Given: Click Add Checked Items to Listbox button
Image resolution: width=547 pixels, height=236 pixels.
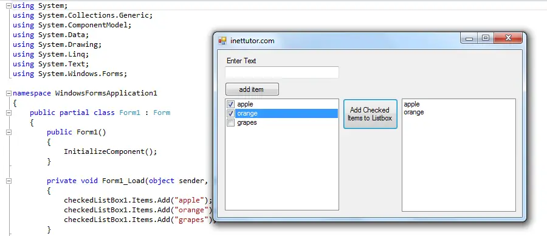Looking at the screenshot, I should 370,114.
